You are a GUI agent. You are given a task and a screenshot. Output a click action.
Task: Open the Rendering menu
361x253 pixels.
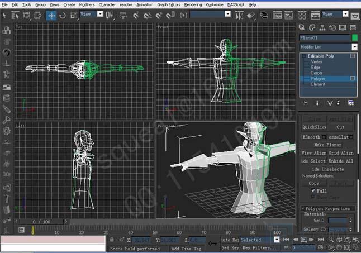(193, 4)
